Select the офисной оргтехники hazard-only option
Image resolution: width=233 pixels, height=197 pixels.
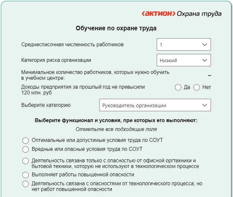point(26,161)
